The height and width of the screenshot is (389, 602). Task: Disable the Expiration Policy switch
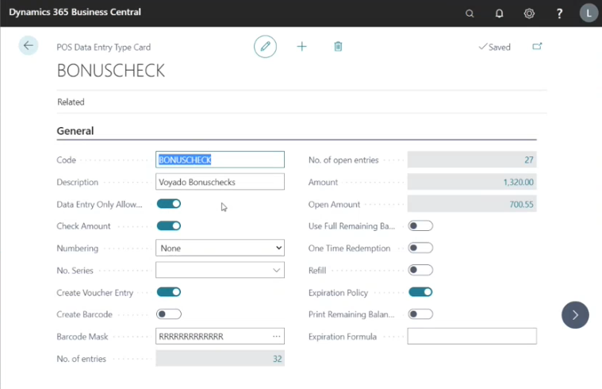click(x=420, y=292)
